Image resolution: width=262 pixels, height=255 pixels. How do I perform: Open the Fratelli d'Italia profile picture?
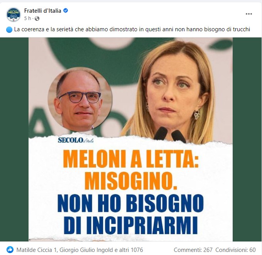14,14
